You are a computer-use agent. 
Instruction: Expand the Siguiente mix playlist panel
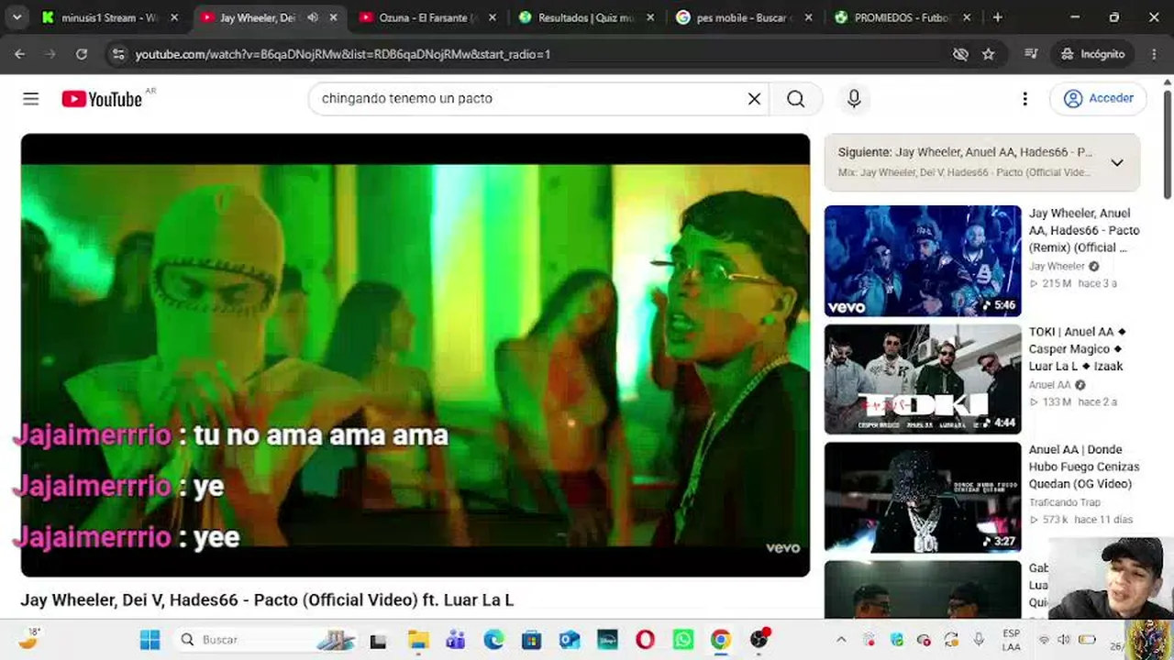click(1116, 162)
